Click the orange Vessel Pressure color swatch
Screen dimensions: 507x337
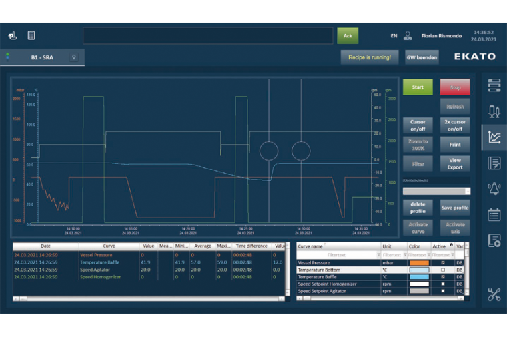click(419, 262)
